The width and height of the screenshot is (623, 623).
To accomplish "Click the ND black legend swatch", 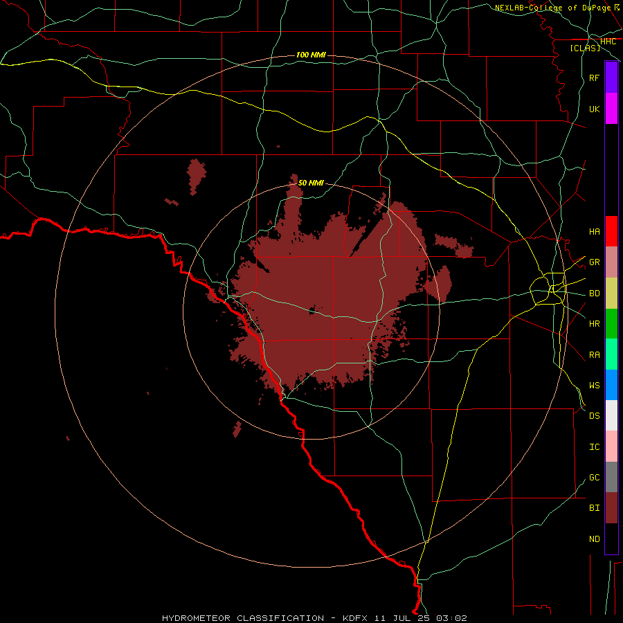I will 611,539.
